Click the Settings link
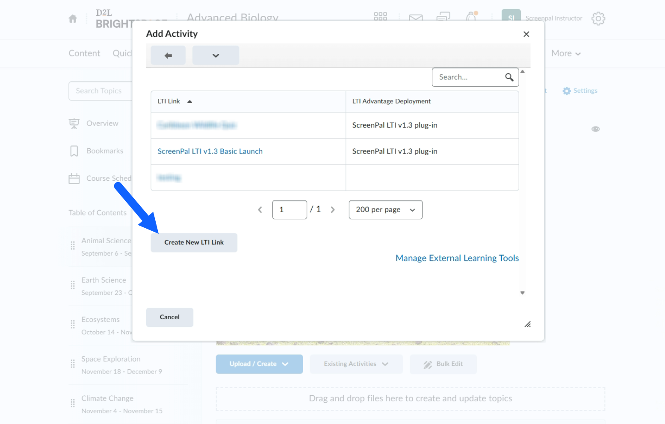The image size is (665, 424). click(585, 91)
